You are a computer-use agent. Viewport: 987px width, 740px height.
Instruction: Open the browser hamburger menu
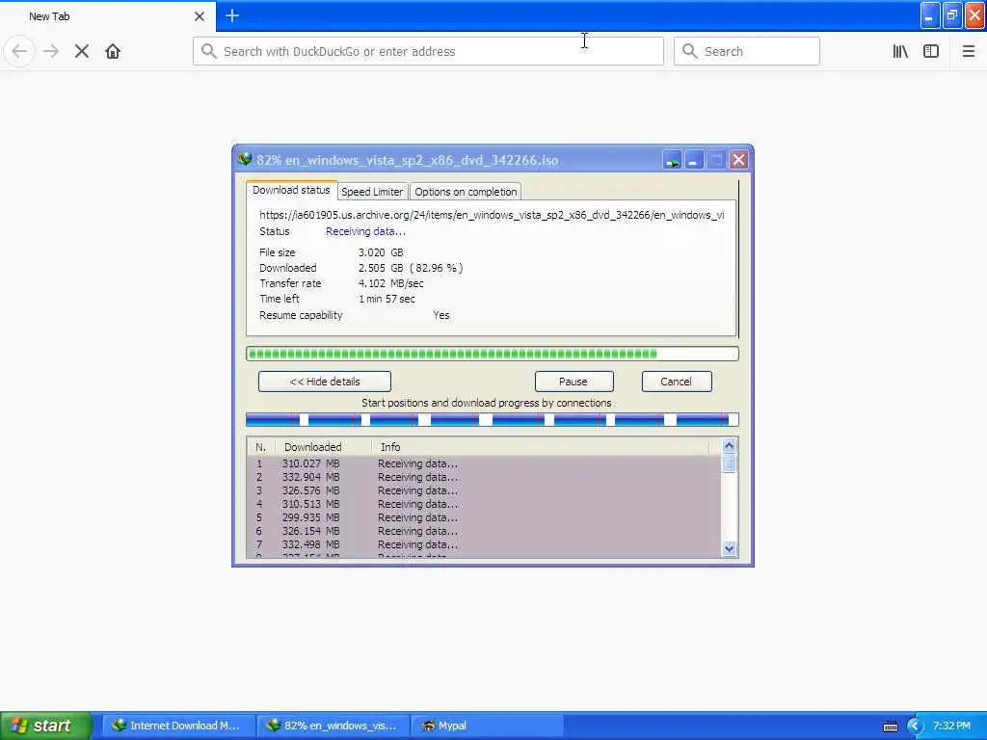[968, 51]
